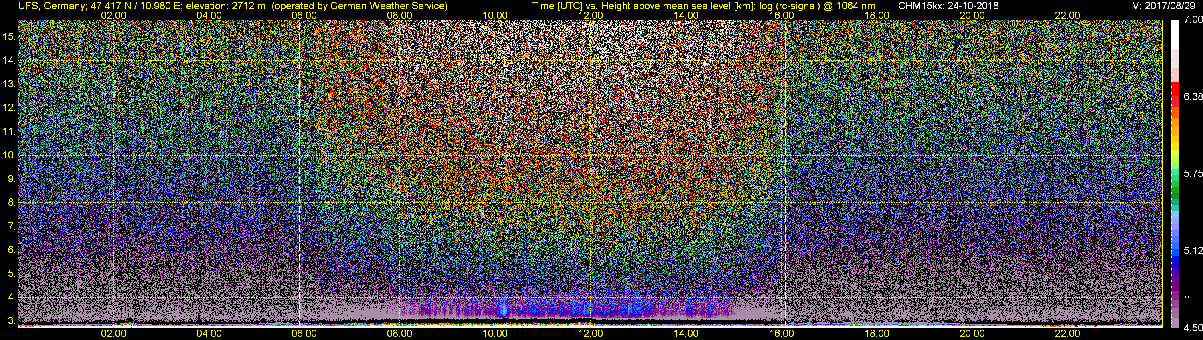Image resolution: width=1203 pixels, height=340 pixels.
Task: Click the small 'eq' label beside the colorbar
Action: pos(1188,297)
